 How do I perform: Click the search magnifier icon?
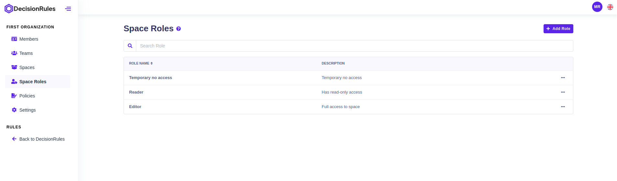tap(130, 46)
